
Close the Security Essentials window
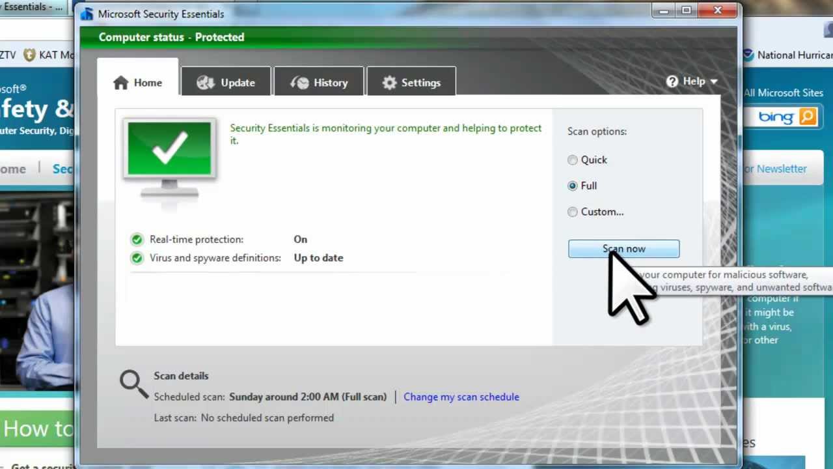(718, 10)
